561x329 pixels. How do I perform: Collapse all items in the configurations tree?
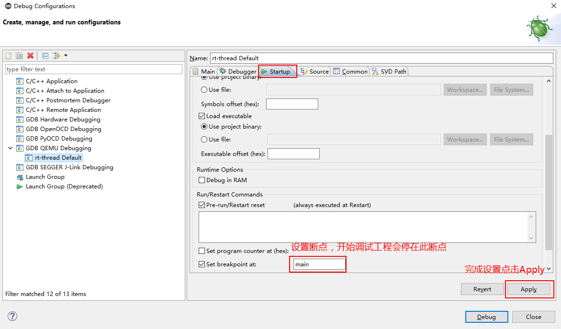[x=45, y=55]
